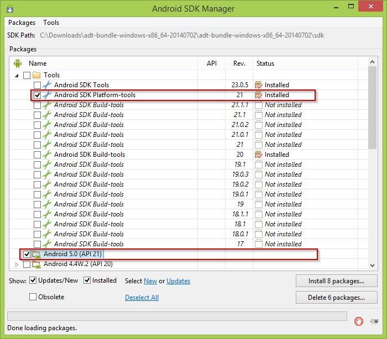The height and width of the screenshot is (339, 387).
Task: Click the Rev. column header
Action: click(239, 63)
